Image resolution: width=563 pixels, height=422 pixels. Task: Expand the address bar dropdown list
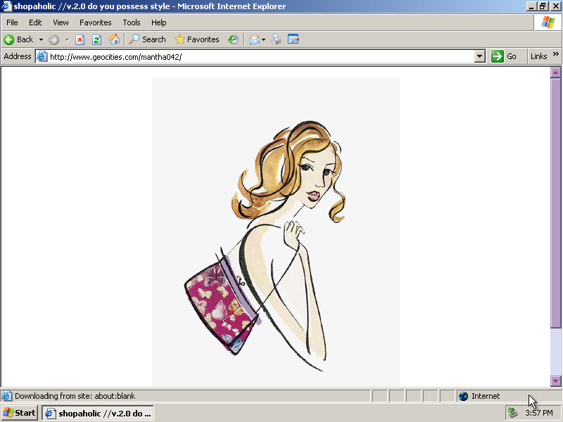pyautogui.click(x=480, y=57)
